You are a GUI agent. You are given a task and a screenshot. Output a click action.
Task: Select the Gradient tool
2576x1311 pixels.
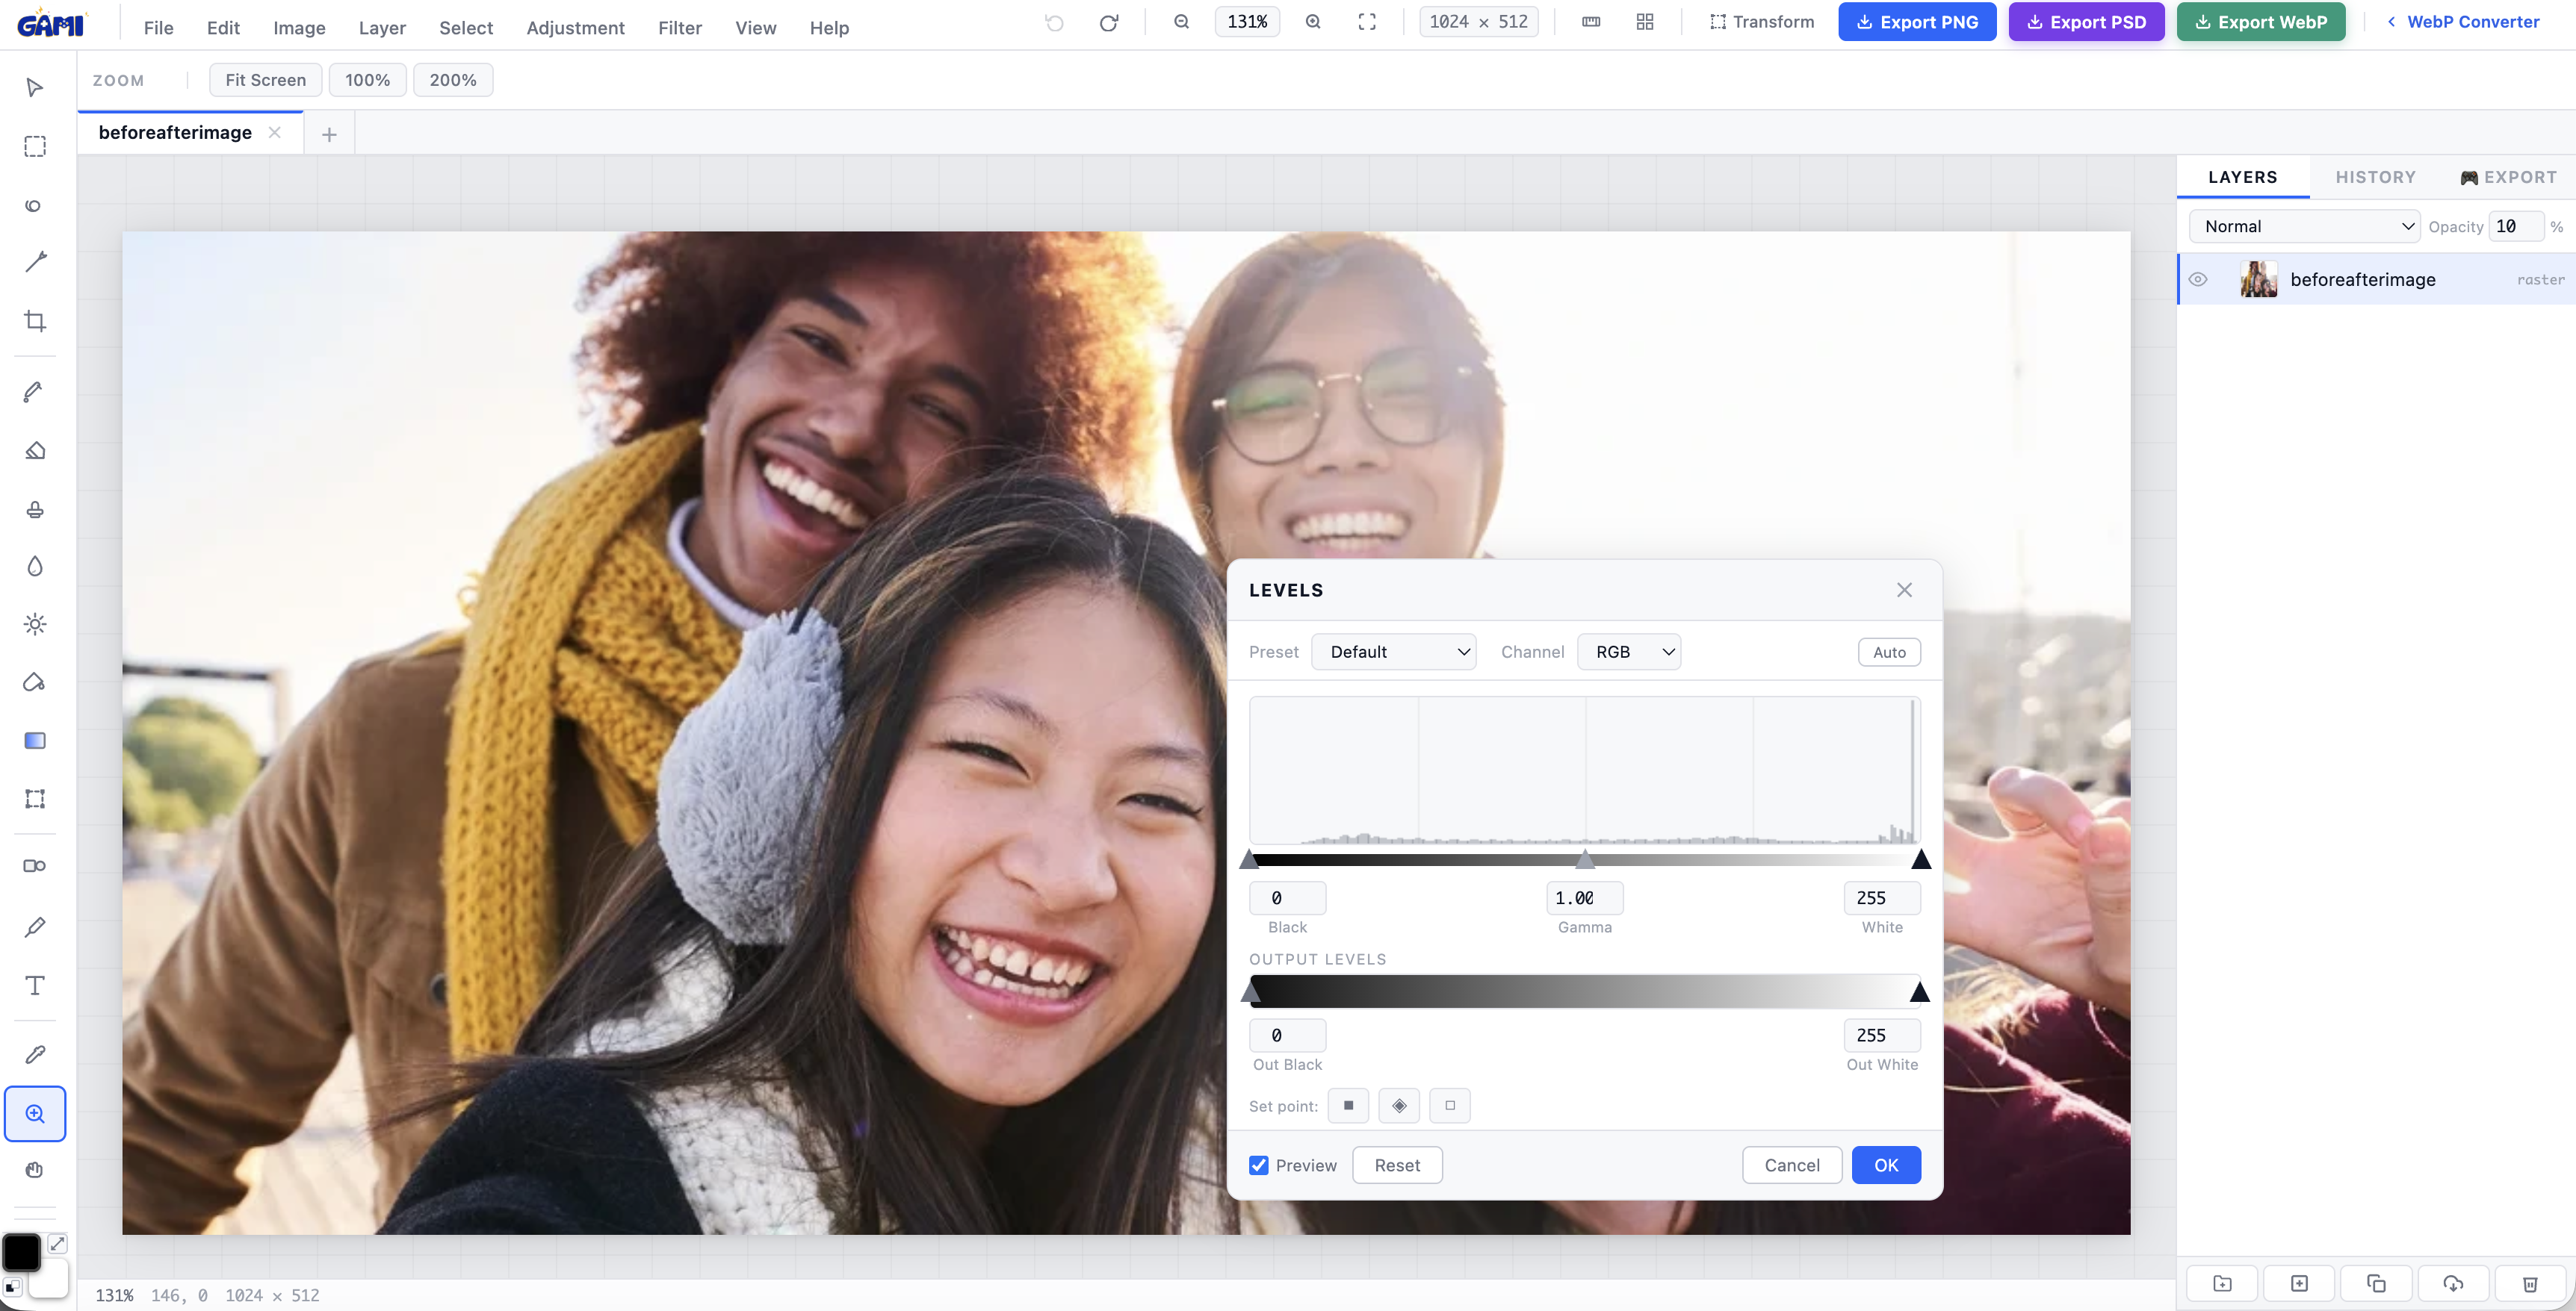[x=35, y=741]
